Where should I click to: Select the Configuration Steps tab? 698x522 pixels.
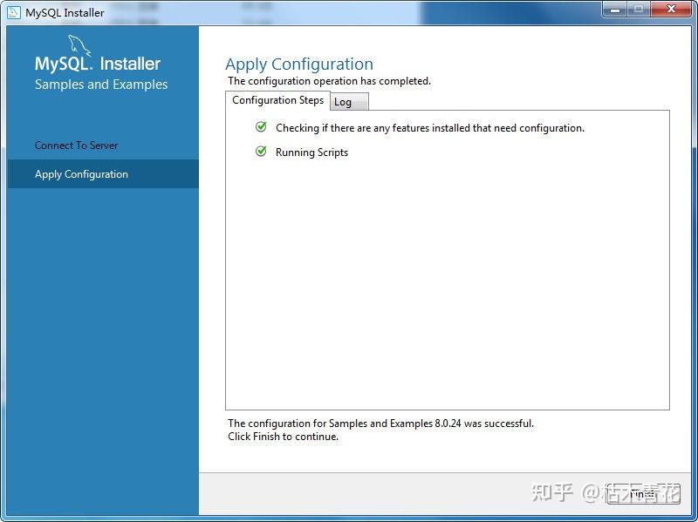pos(277,100)
